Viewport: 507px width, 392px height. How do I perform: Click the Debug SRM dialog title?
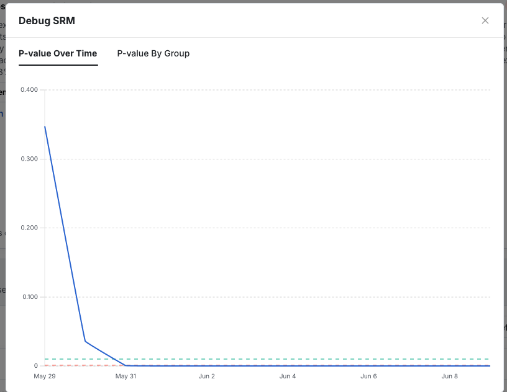pyautogui.click(x=47, y=20)
